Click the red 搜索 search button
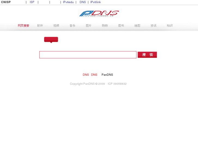The image size is (198, 148). 147,55
